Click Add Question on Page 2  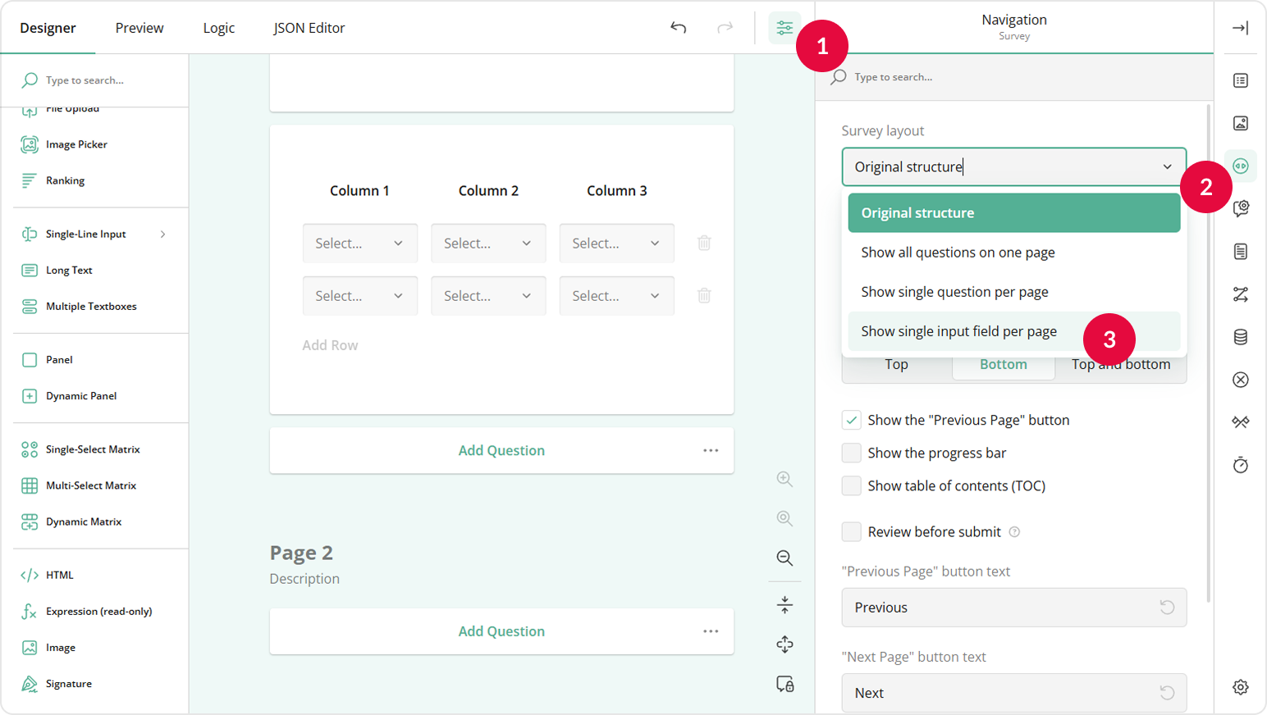[501, 631]
